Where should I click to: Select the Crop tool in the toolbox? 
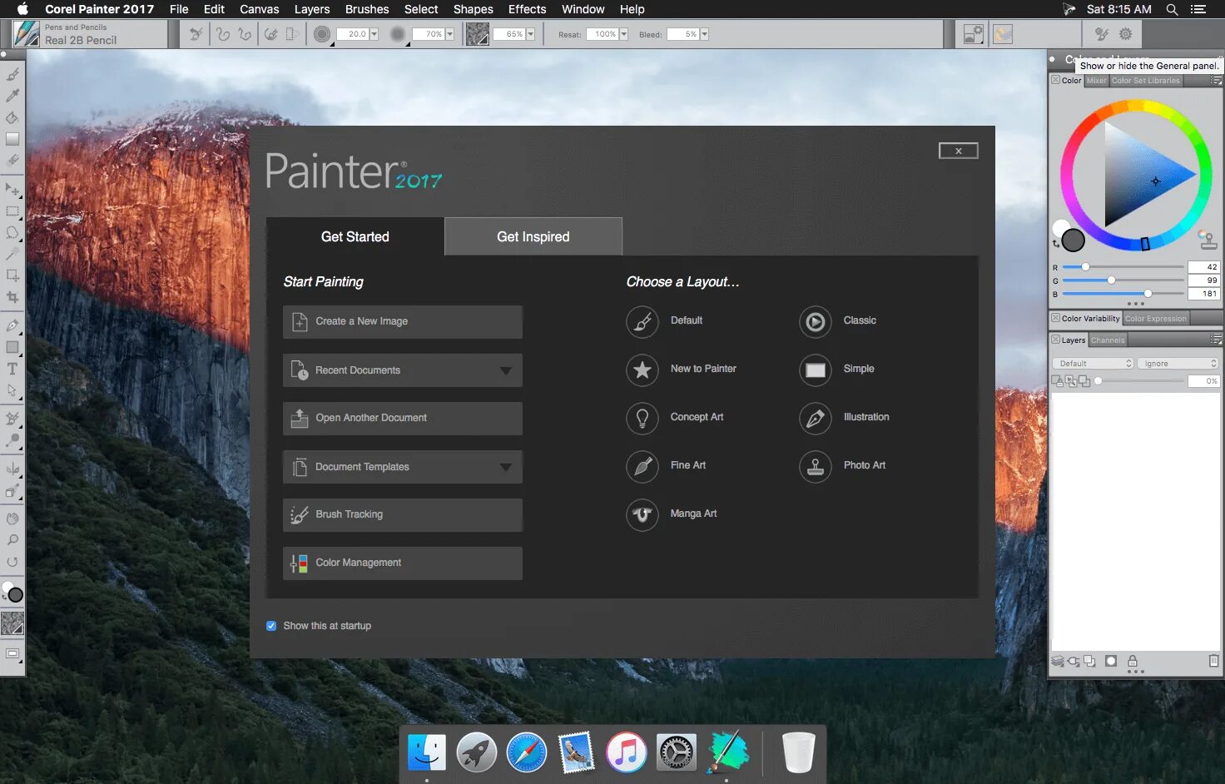click(12, 297)
